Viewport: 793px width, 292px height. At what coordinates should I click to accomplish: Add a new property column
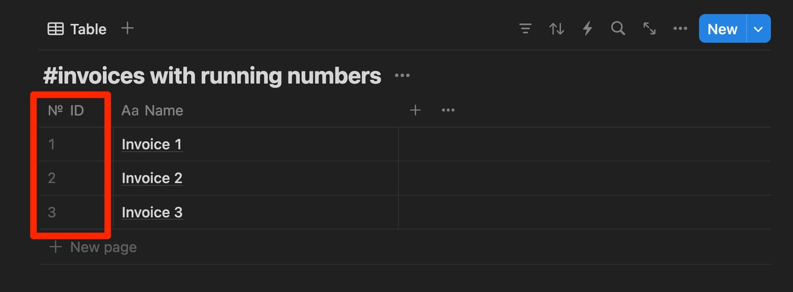tap(415, 110)
